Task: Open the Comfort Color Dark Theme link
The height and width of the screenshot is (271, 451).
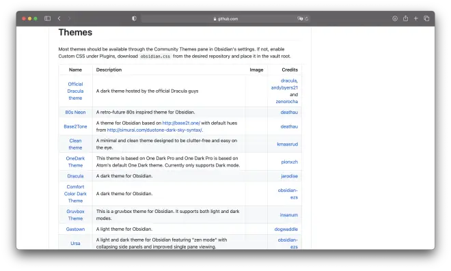Action: 75,194
